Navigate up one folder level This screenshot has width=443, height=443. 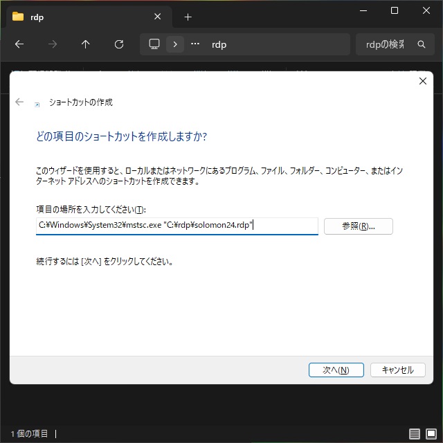tap(86, 44)
